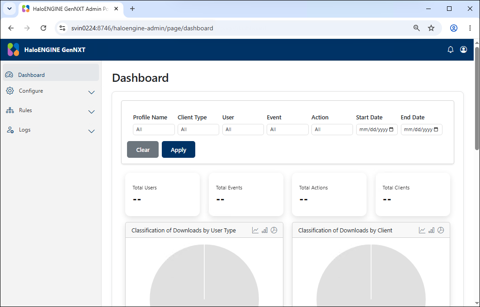Click the User Type pie chart
The image size is (480, 307).
(204, 275)
